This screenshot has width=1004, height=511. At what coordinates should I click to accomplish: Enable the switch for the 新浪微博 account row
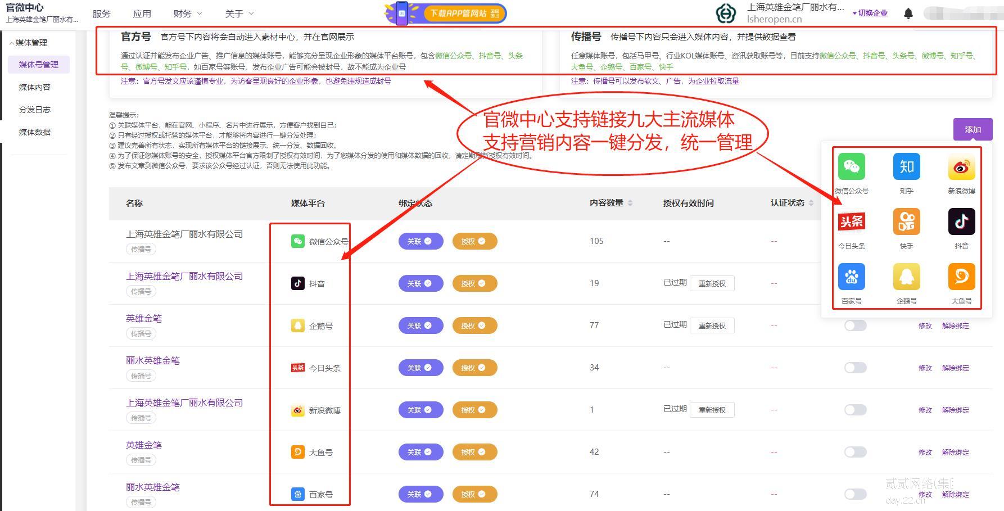[x=854, y=410]
